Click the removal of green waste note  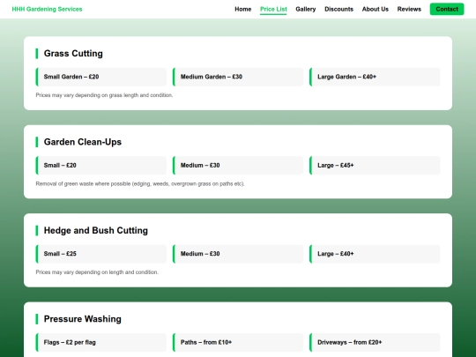tap(140, 183)
